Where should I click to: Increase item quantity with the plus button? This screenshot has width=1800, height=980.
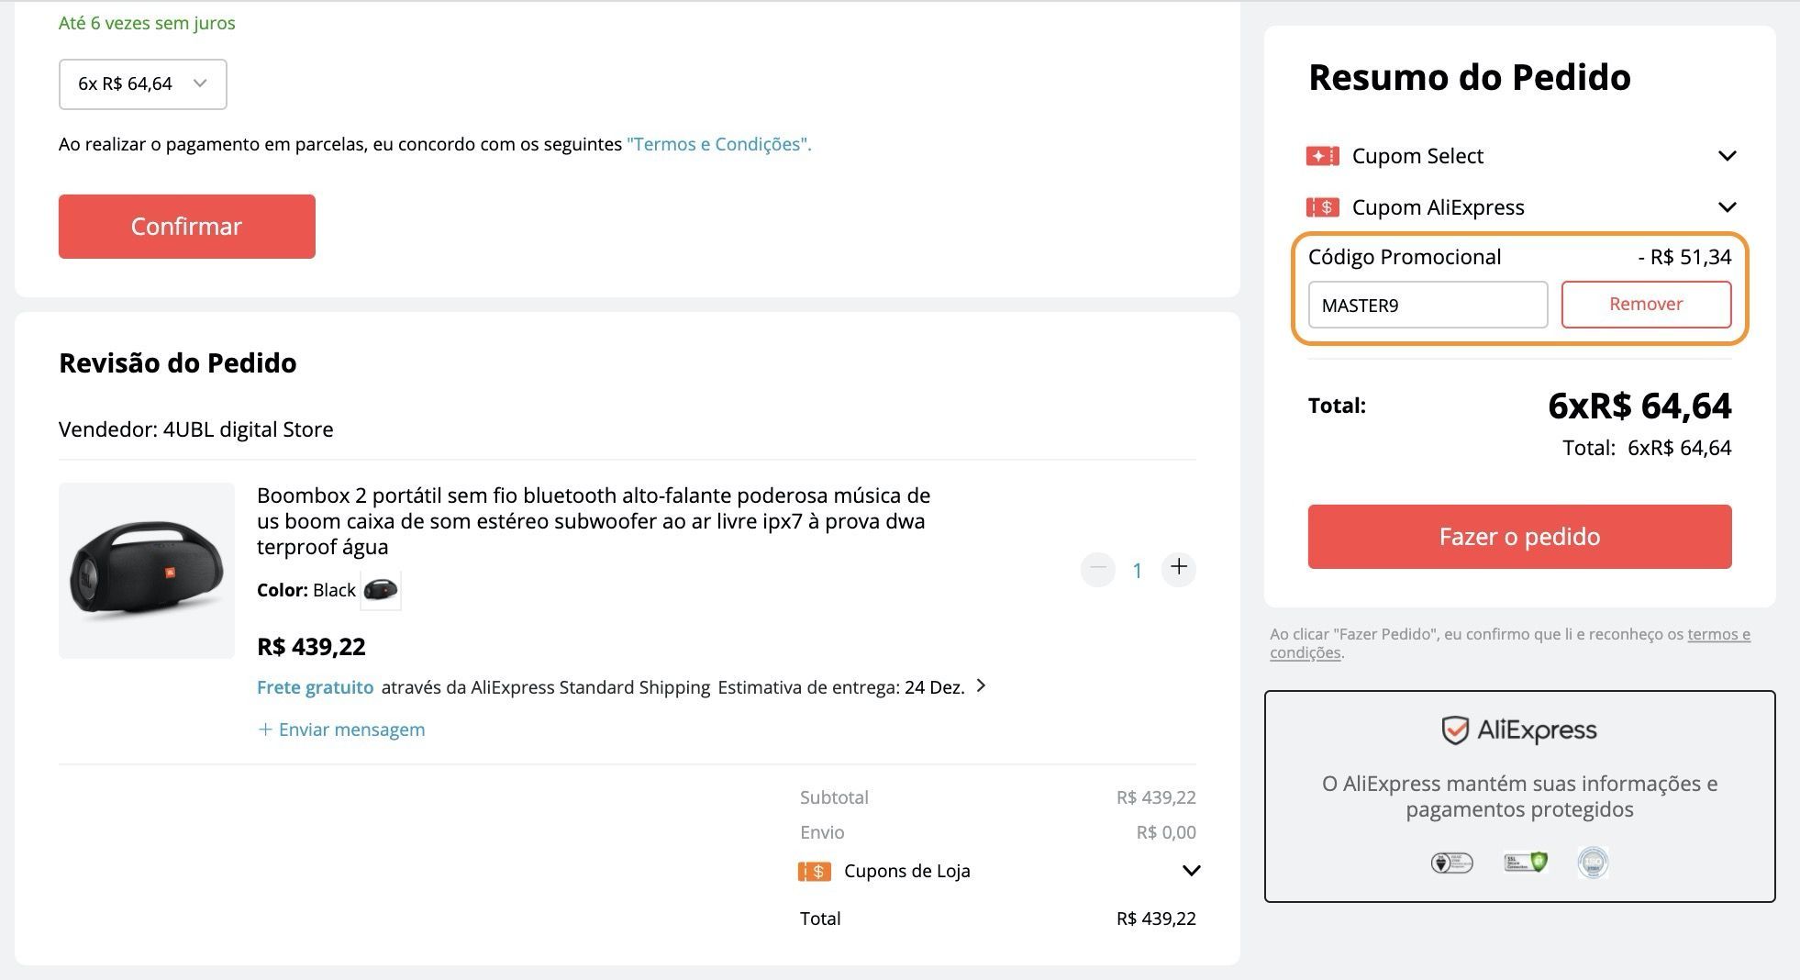[1179, 569]
